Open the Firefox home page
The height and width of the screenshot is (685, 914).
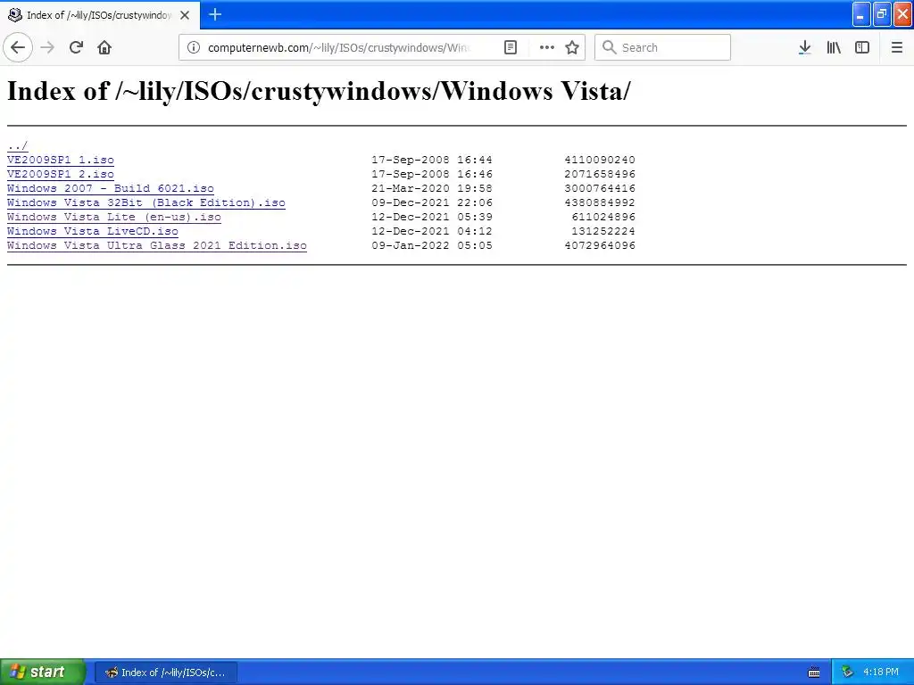[x=104, y=47]
